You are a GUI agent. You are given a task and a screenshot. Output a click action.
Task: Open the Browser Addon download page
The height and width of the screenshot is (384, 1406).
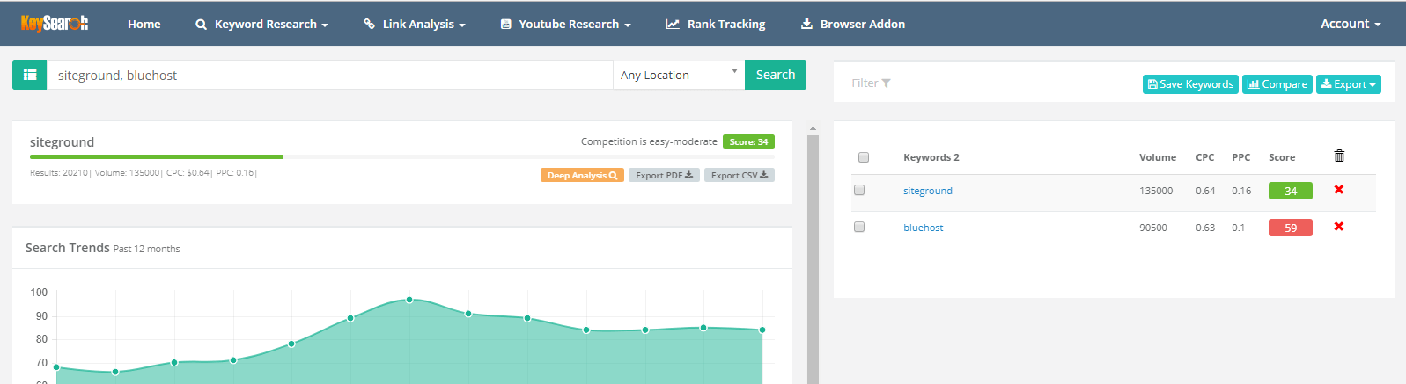point(852,24)
